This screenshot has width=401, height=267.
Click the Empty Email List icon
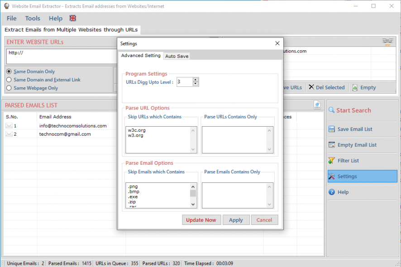click(x=332, y=145)
